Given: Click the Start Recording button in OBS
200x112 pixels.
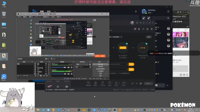Looking at the screenshot, I should [100, 66].
